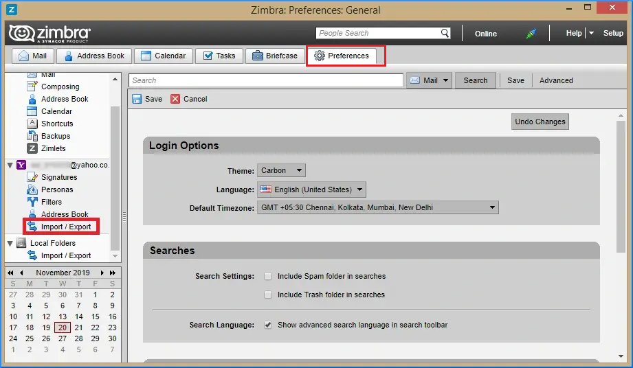Maximize the Zimbra window
Screen dimensions: 633x368
(588, 8)
